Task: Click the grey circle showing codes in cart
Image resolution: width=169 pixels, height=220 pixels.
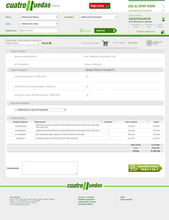Action: point(149,43)
